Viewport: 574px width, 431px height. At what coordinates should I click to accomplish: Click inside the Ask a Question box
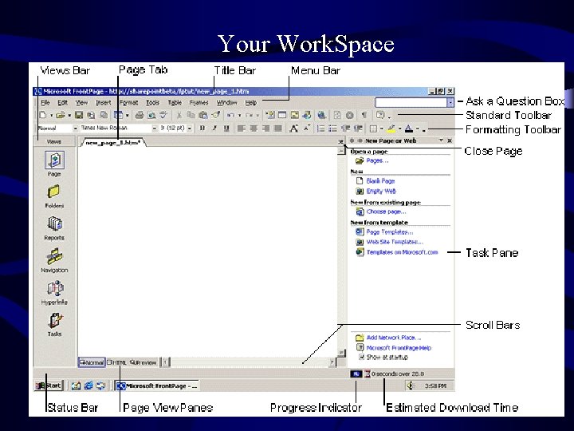coord(411,102)
